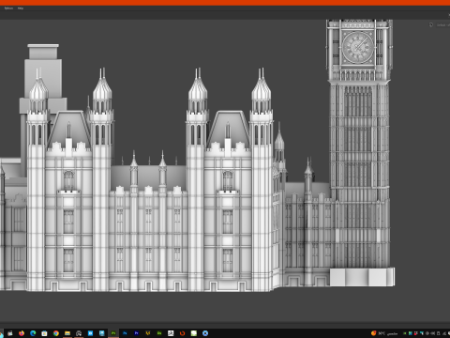
Task: Open File Explorer from the taskbar
Action: pos(67,333)
